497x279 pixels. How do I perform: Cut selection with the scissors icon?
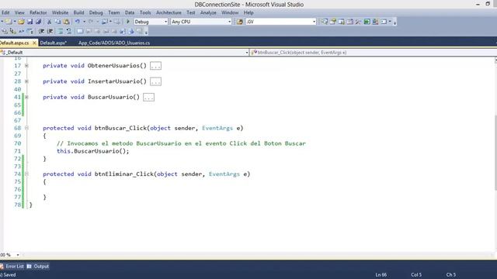pos(49,22)
